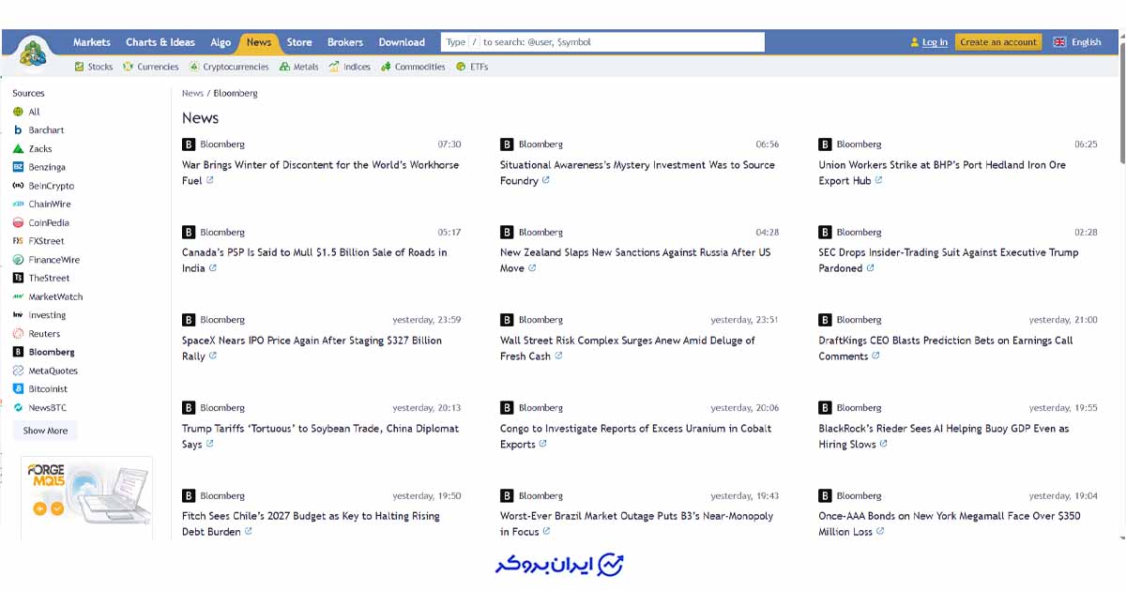Click the MetaQuotes source icon
The image size is (1126, 591).
pos(18,371)
